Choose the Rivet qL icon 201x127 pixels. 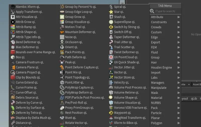point(62,118)
